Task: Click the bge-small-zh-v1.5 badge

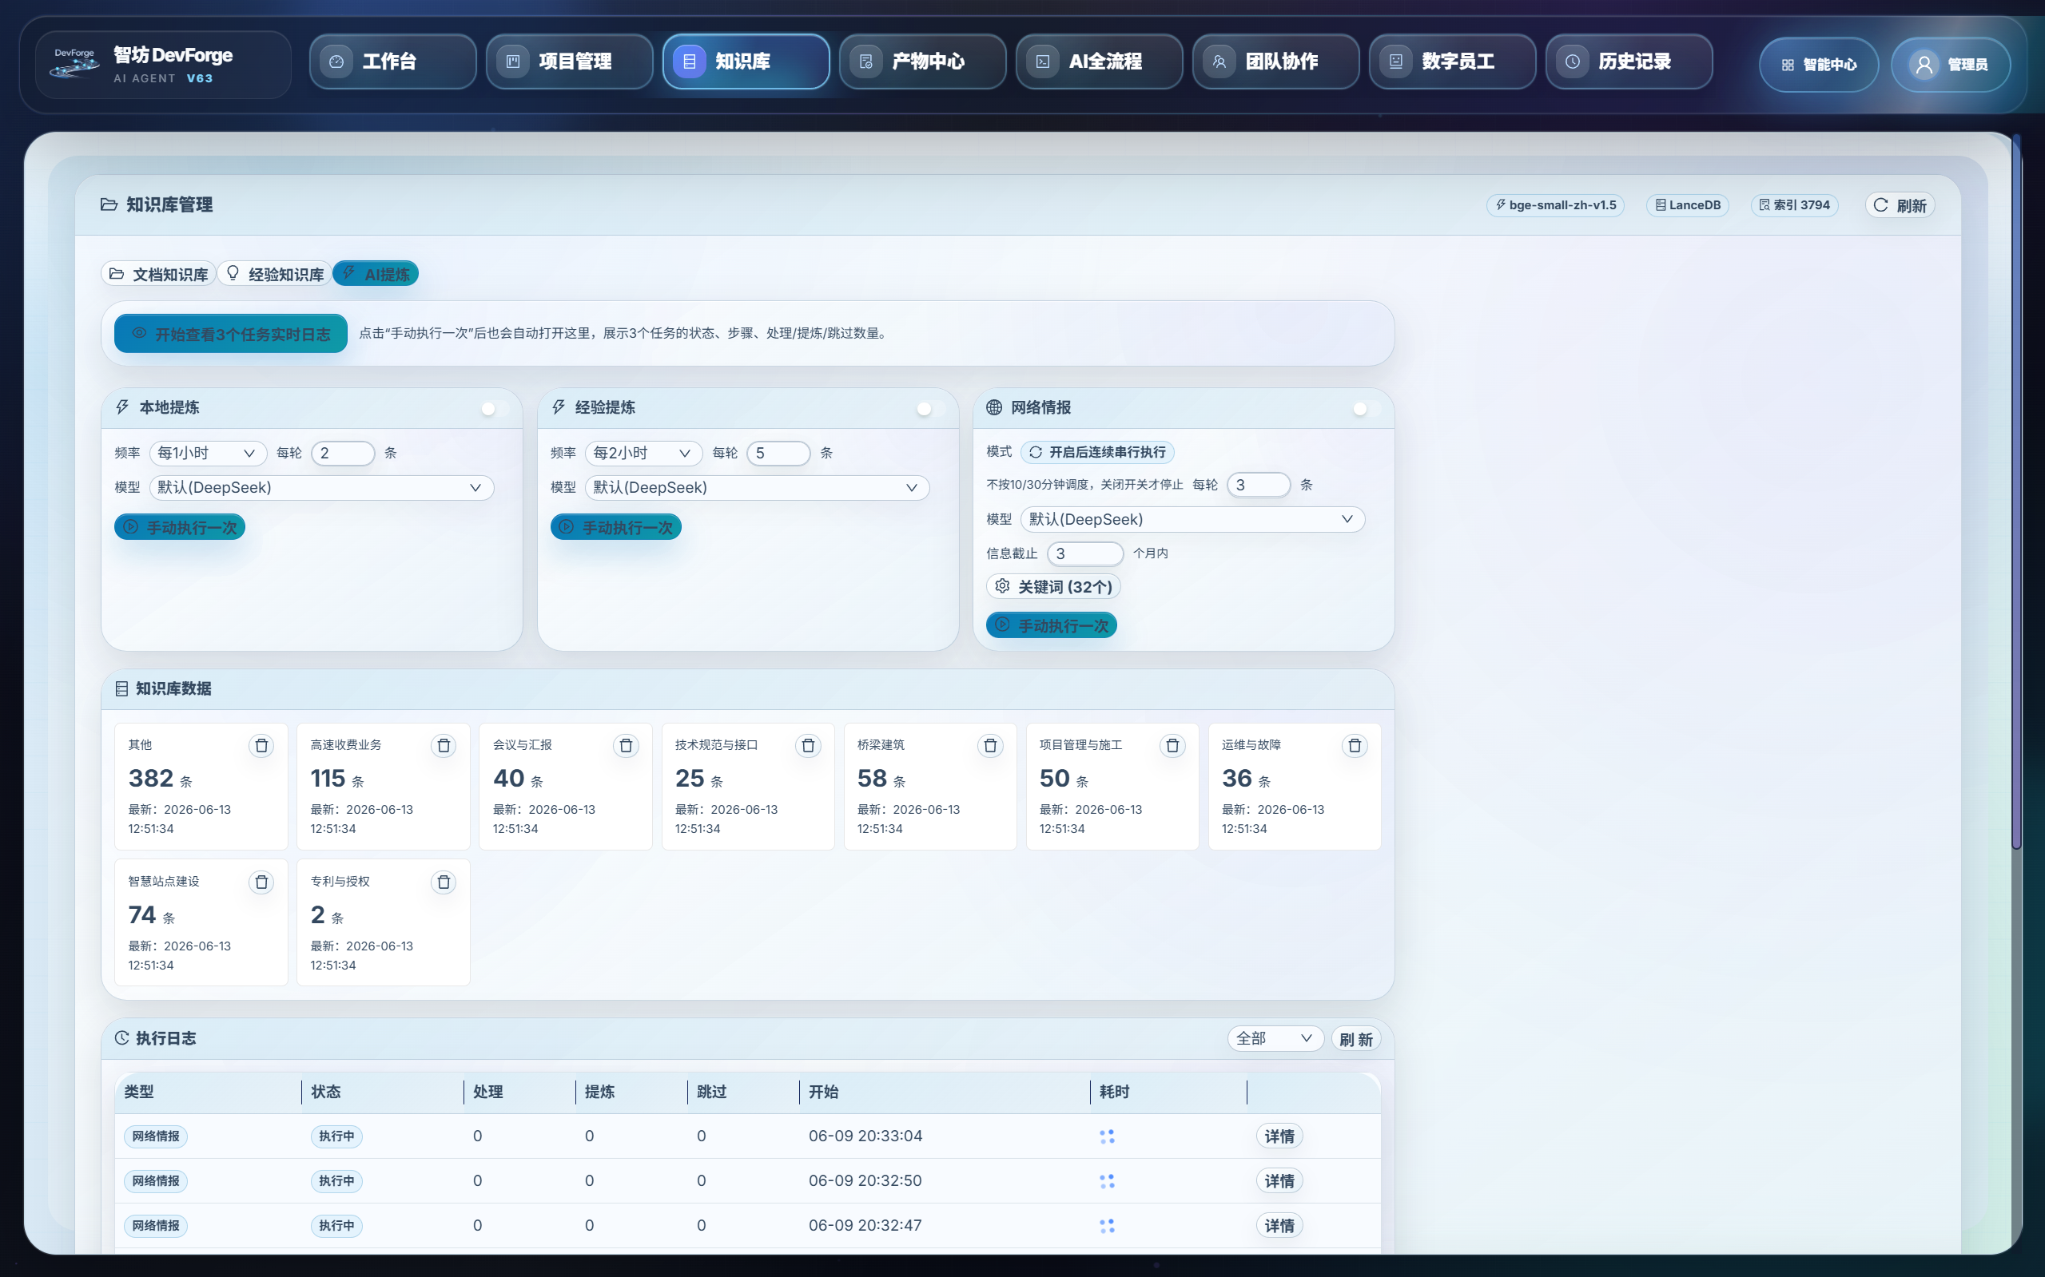Action: click(1556, 205)
